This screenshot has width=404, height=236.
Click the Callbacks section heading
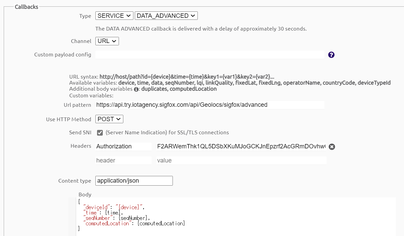tap(27, 7)
